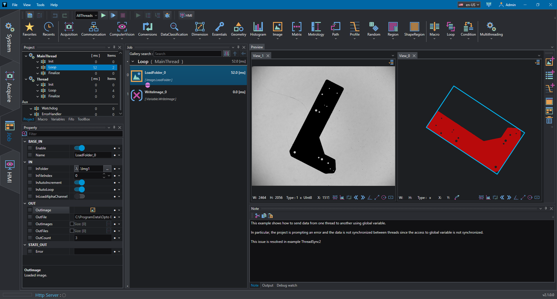Image resolution: width=557 pixels, height=299 pixels.
Task: Open the Metrology tool group
Action: pos(316,29)
